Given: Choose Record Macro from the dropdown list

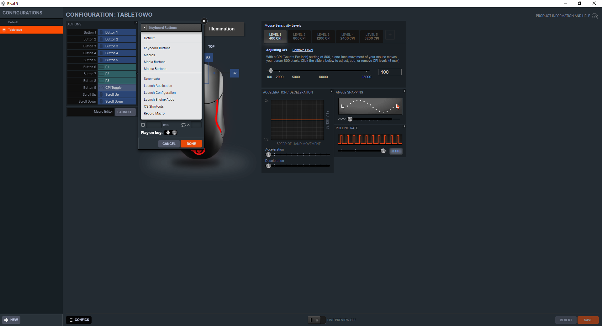Looking at the screenshot, I should [x=171, y=113].
